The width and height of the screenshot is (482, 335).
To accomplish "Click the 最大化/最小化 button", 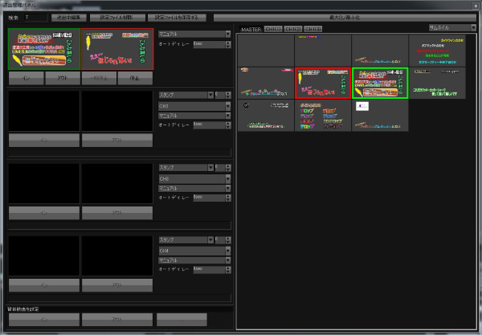I will tap(345, 18).
